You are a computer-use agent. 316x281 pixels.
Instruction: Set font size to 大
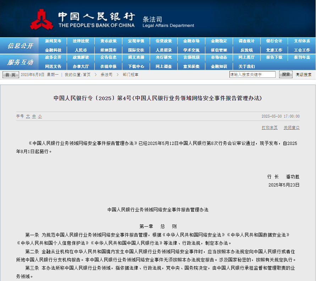(x=28, y=116)
